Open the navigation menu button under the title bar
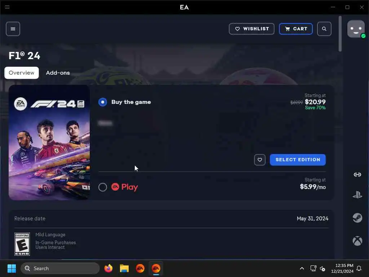This screenshot has width=369, height=277. (13, 29)
